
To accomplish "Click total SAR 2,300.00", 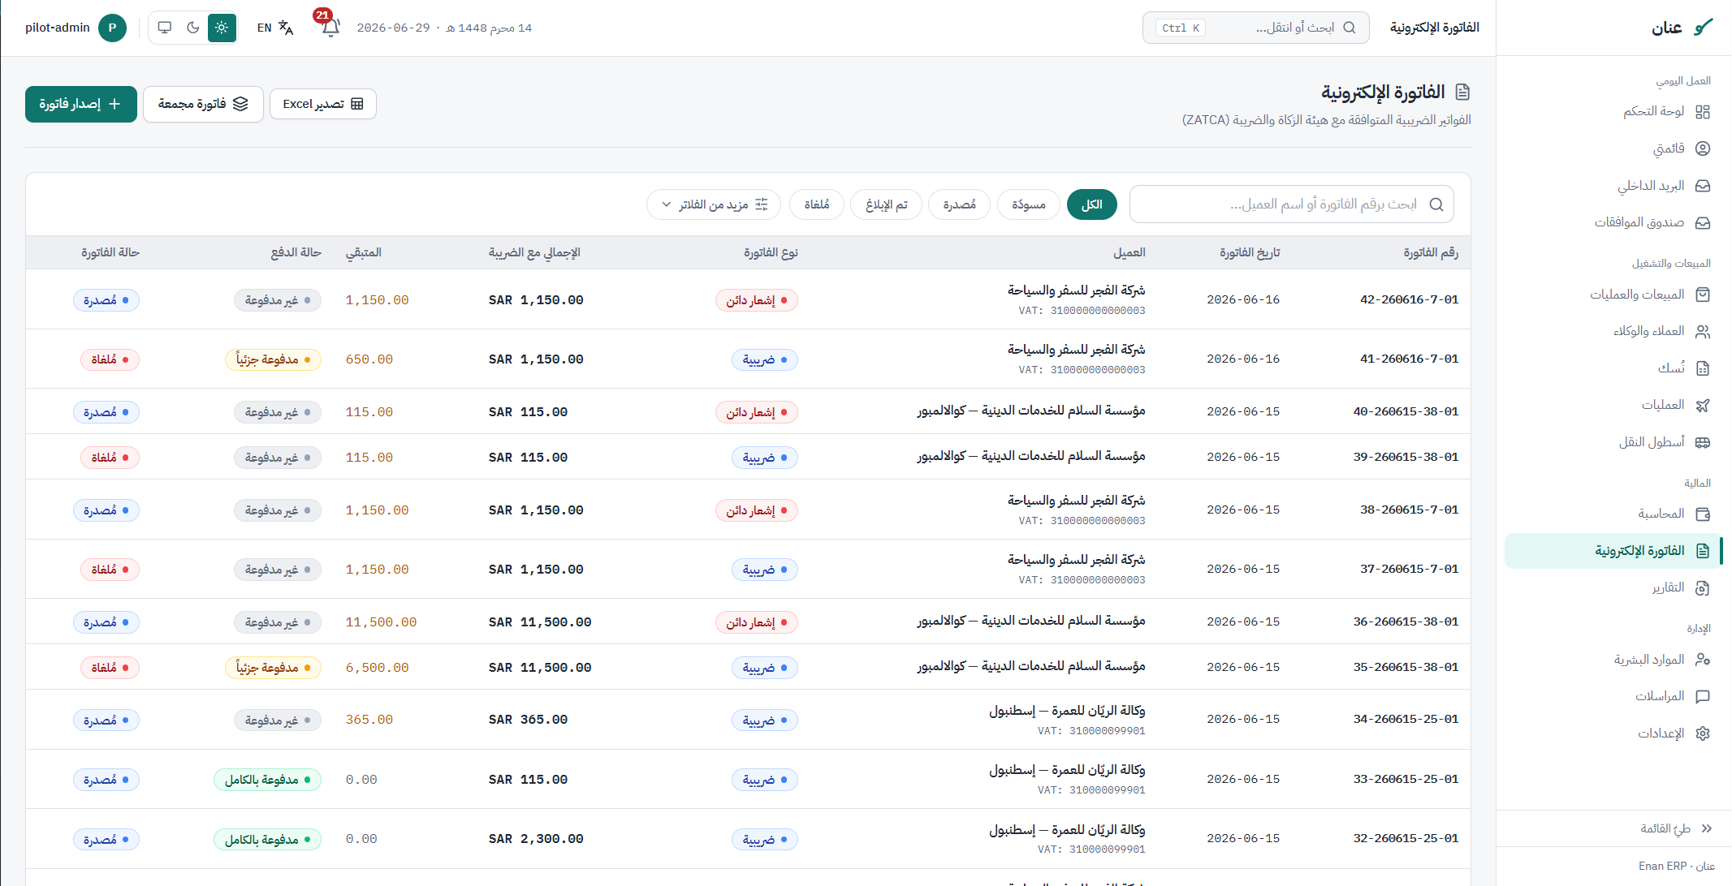I will 536,839.
